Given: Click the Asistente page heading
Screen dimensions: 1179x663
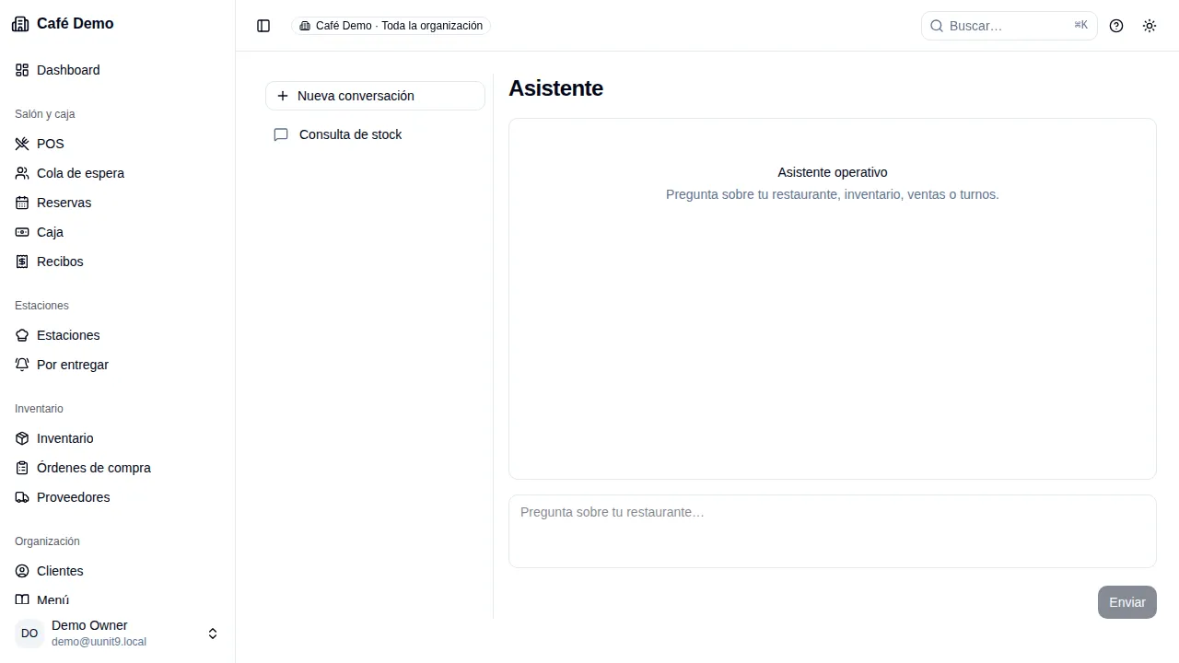Looking at the screenshot, I should pos(555,88).
